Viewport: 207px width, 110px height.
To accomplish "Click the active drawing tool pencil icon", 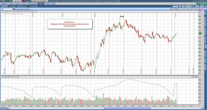I will pos(174,9).
